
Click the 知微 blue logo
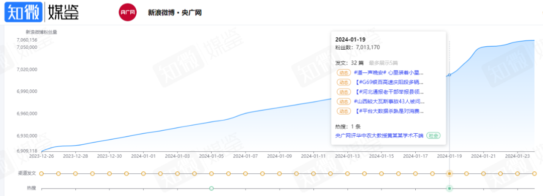tap(24, 12)
